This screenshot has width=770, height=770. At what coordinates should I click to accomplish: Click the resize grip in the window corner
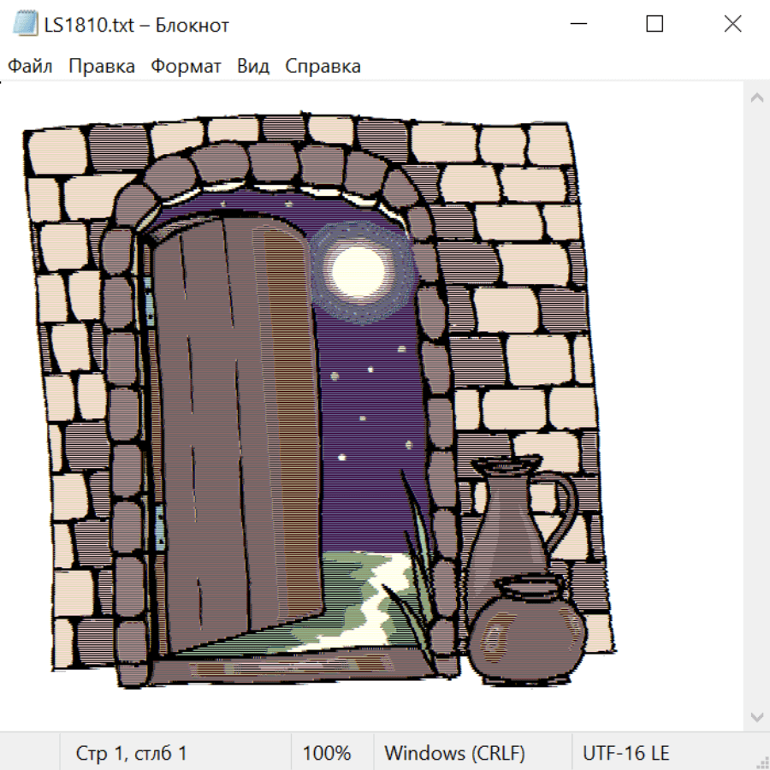point(761,761)
